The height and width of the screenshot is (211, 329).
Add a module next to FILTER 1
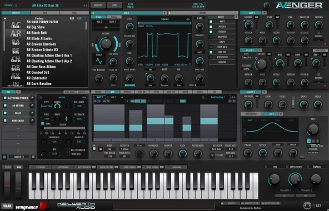(x=260, y=50)
